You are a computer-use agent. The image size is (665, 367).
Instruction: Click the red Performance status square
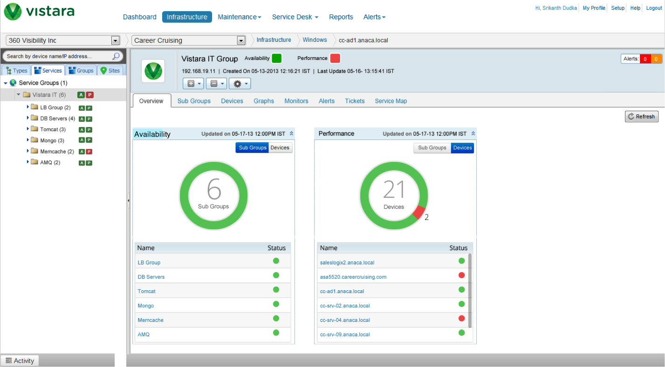[335, 58]
